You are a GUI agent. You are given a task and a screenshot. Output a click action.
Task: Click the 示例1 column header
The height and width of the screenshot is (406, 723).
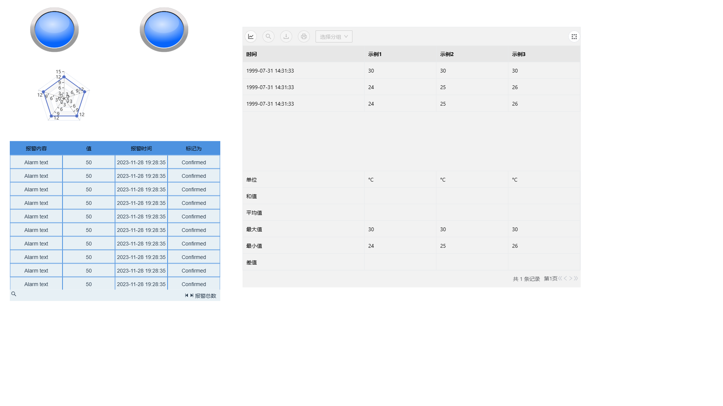(375, 54)
